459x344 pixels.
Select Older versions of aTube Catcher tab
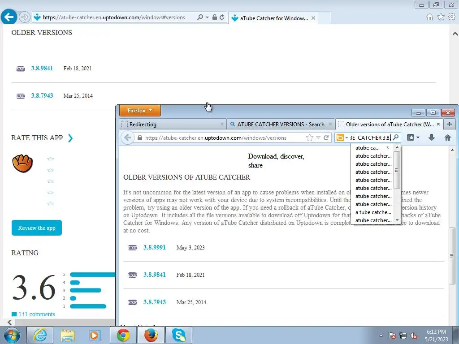click(x=389, y=125)
